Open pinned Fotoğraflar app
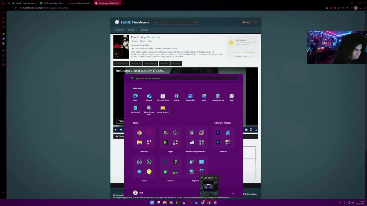This screenshot has width=367, height=206. point(190,97)
